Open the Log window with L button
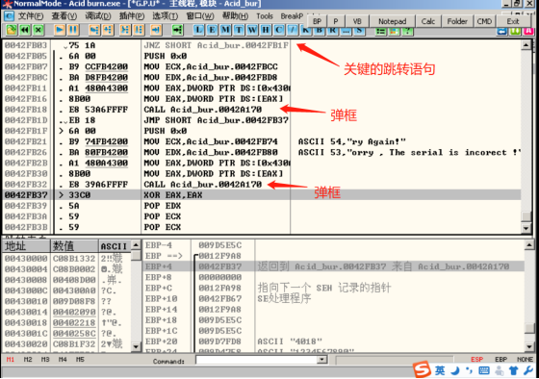 [x=198, y=30]
